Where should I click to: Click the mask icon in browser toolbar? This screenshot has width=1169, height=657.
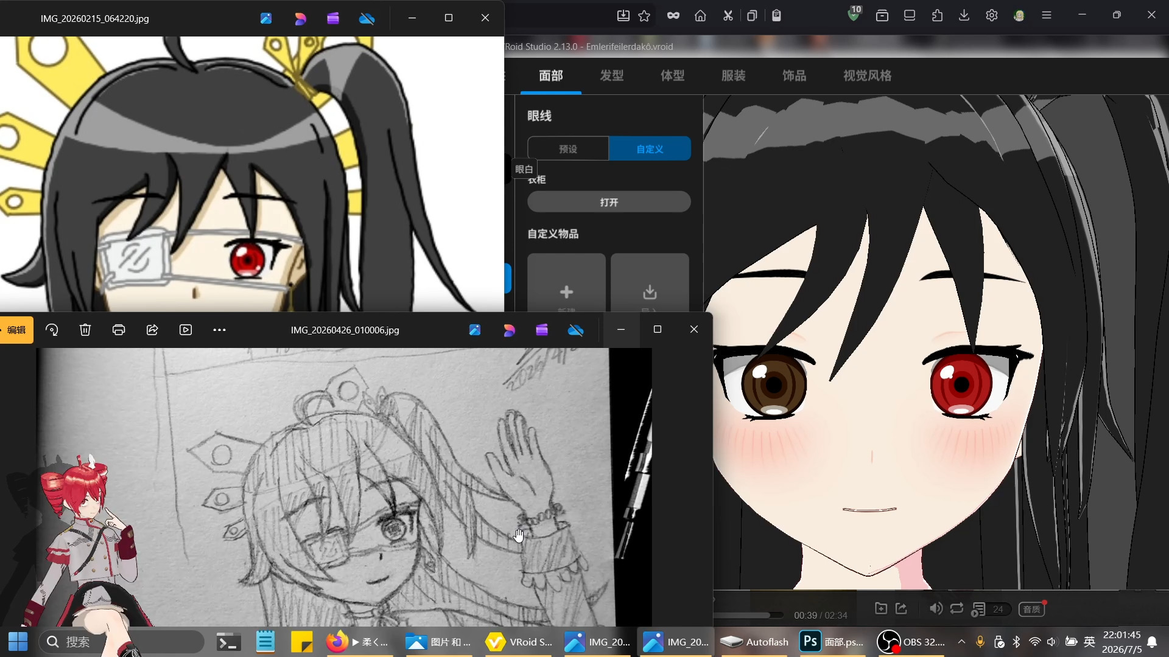click(673, 16)
